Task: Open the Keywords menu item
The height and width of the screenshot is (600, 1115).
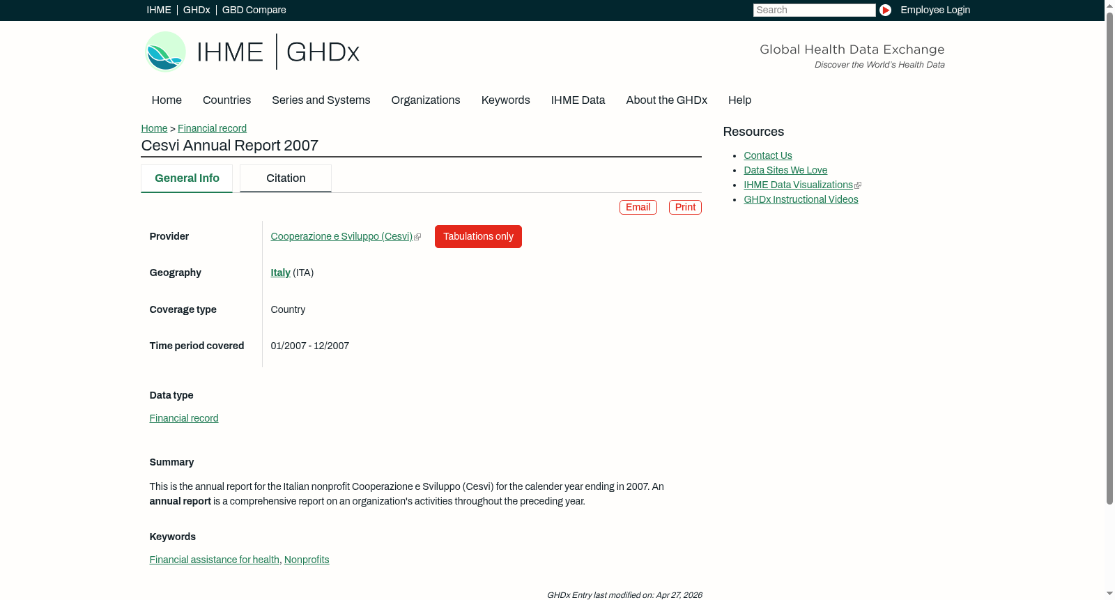Action: (505, 100)
